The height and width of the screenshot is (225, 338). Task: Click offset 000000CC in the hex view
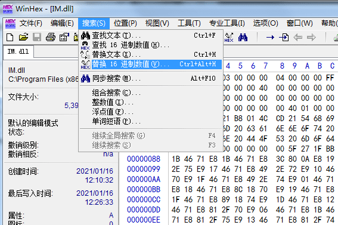pyautogui.click(x=144, y=199)
